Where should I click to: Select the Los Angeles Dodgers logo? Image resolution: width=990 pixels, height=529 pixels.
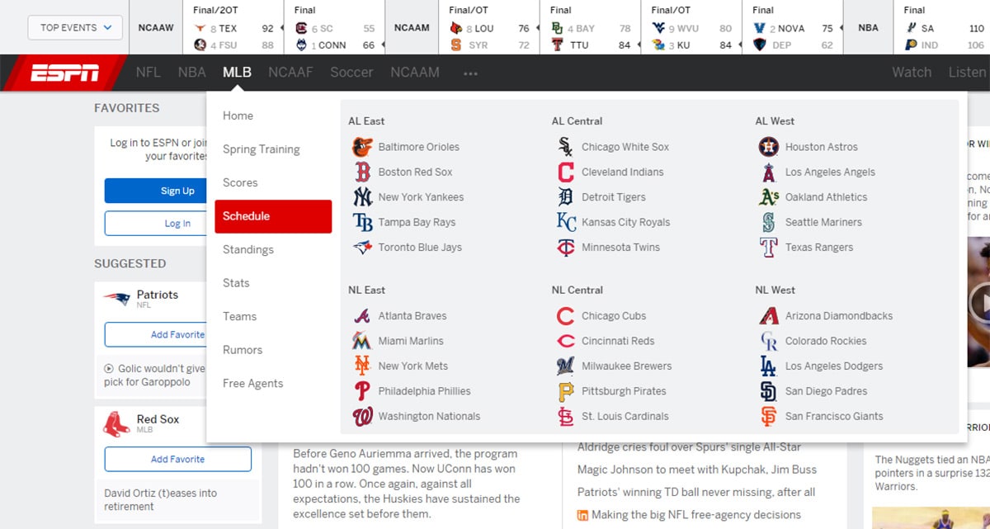coord(768,366)
